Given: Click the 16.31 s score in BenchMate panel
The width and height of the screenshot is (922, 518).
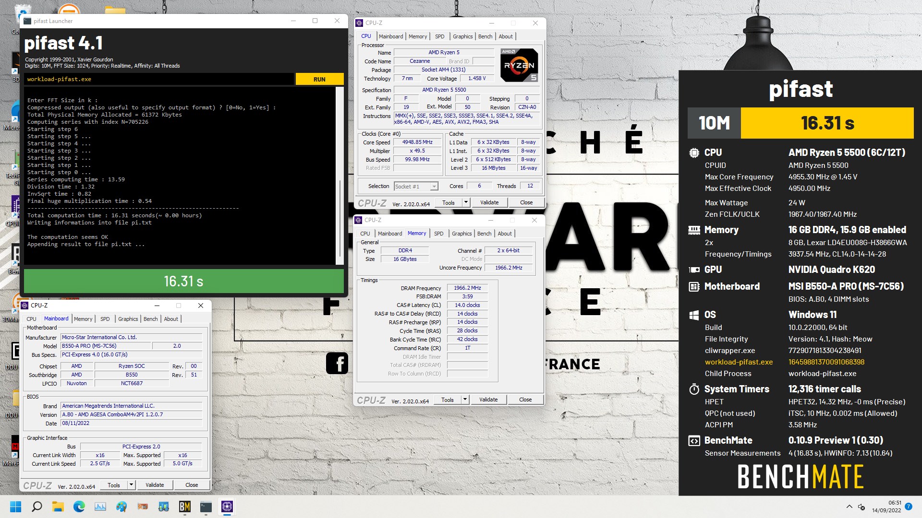Looking at the screenshot, I should click(x=827, y=123).
